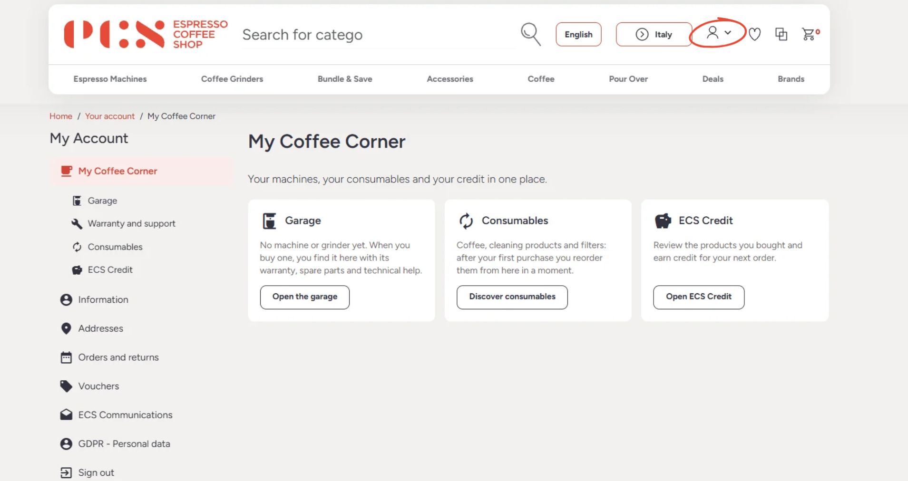908x481 pixels.
Task: Click the Information person icon in sidebar
Action: point(66,300)
